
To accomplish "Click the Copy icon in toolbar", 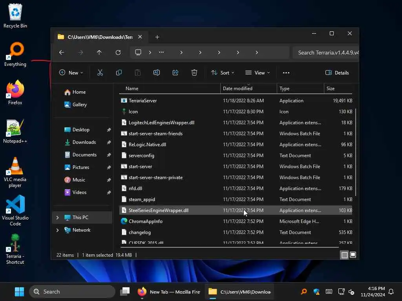I will tap(119, 73).
